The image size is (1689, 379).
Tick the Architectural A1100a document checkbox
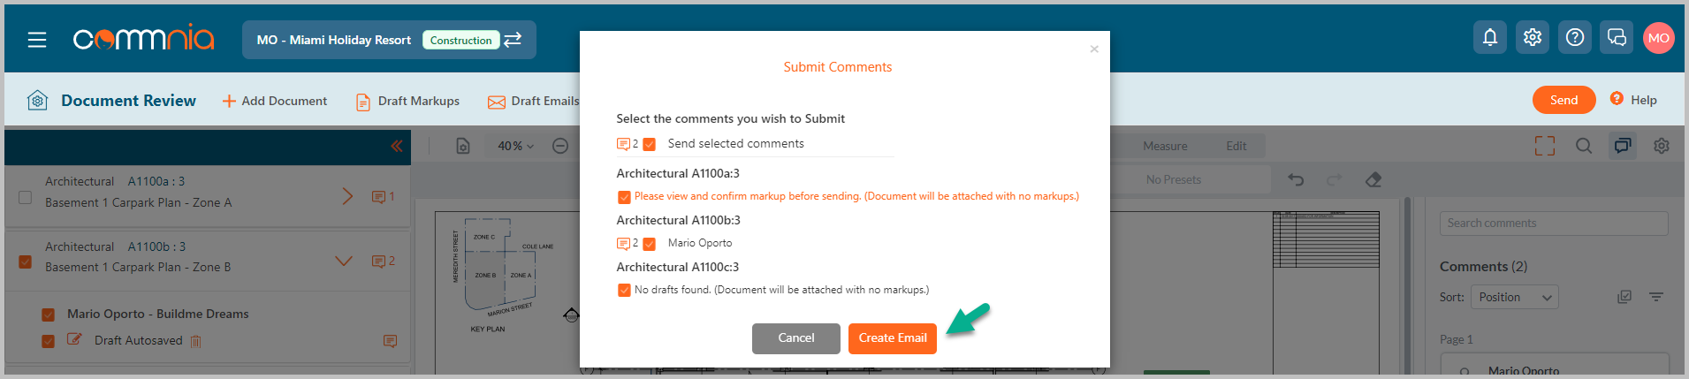click(x=26, y=197)
